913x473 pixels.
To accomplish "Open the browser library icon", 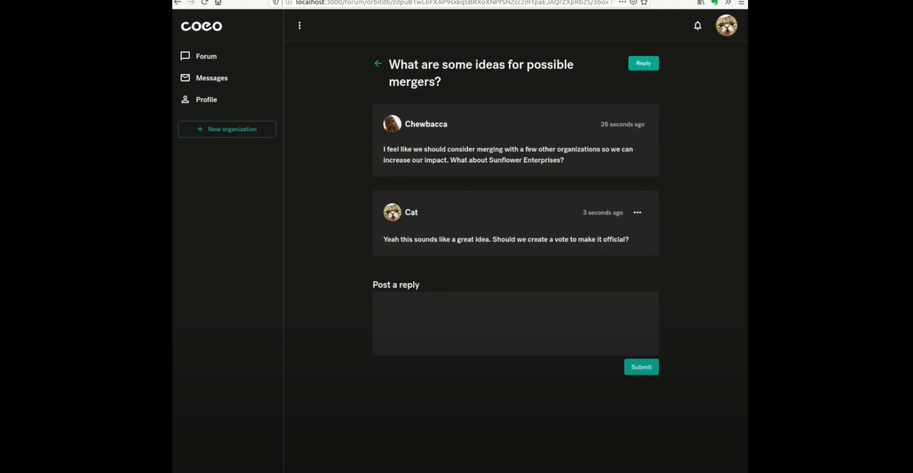I will [701, 3].
